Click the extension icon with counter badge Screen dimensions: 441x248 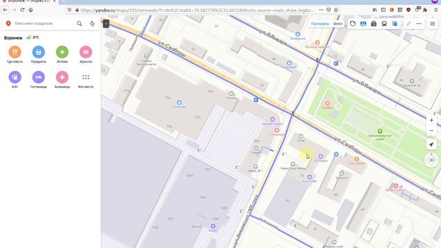point(418,9)
